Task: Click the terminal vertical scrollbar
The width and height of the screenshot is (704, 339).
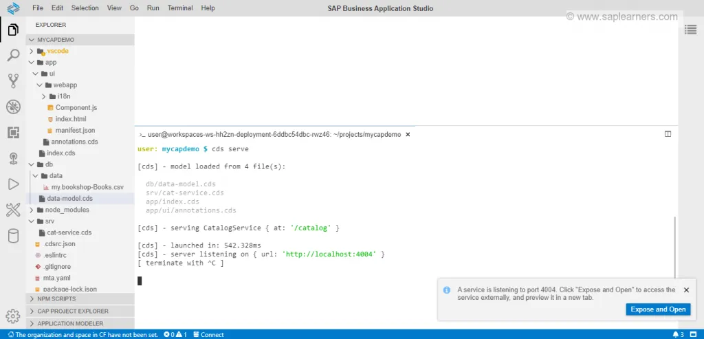Action: 675,247
